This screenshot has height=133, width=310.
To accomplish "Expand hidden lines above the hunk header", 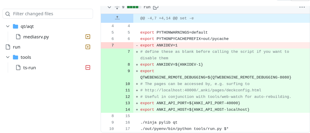I will (x=117, y=18).
